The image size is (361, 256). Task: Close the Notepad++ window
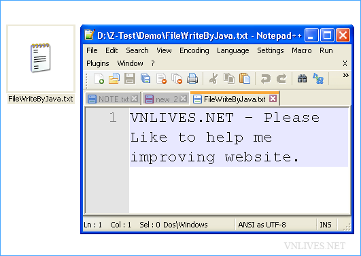[x=343, y=35]
